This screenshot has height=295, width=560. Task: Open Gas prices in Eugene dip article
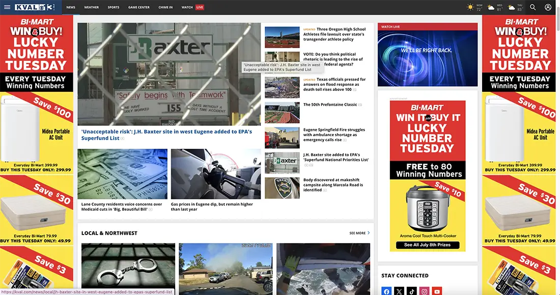[x=212, y=207]
